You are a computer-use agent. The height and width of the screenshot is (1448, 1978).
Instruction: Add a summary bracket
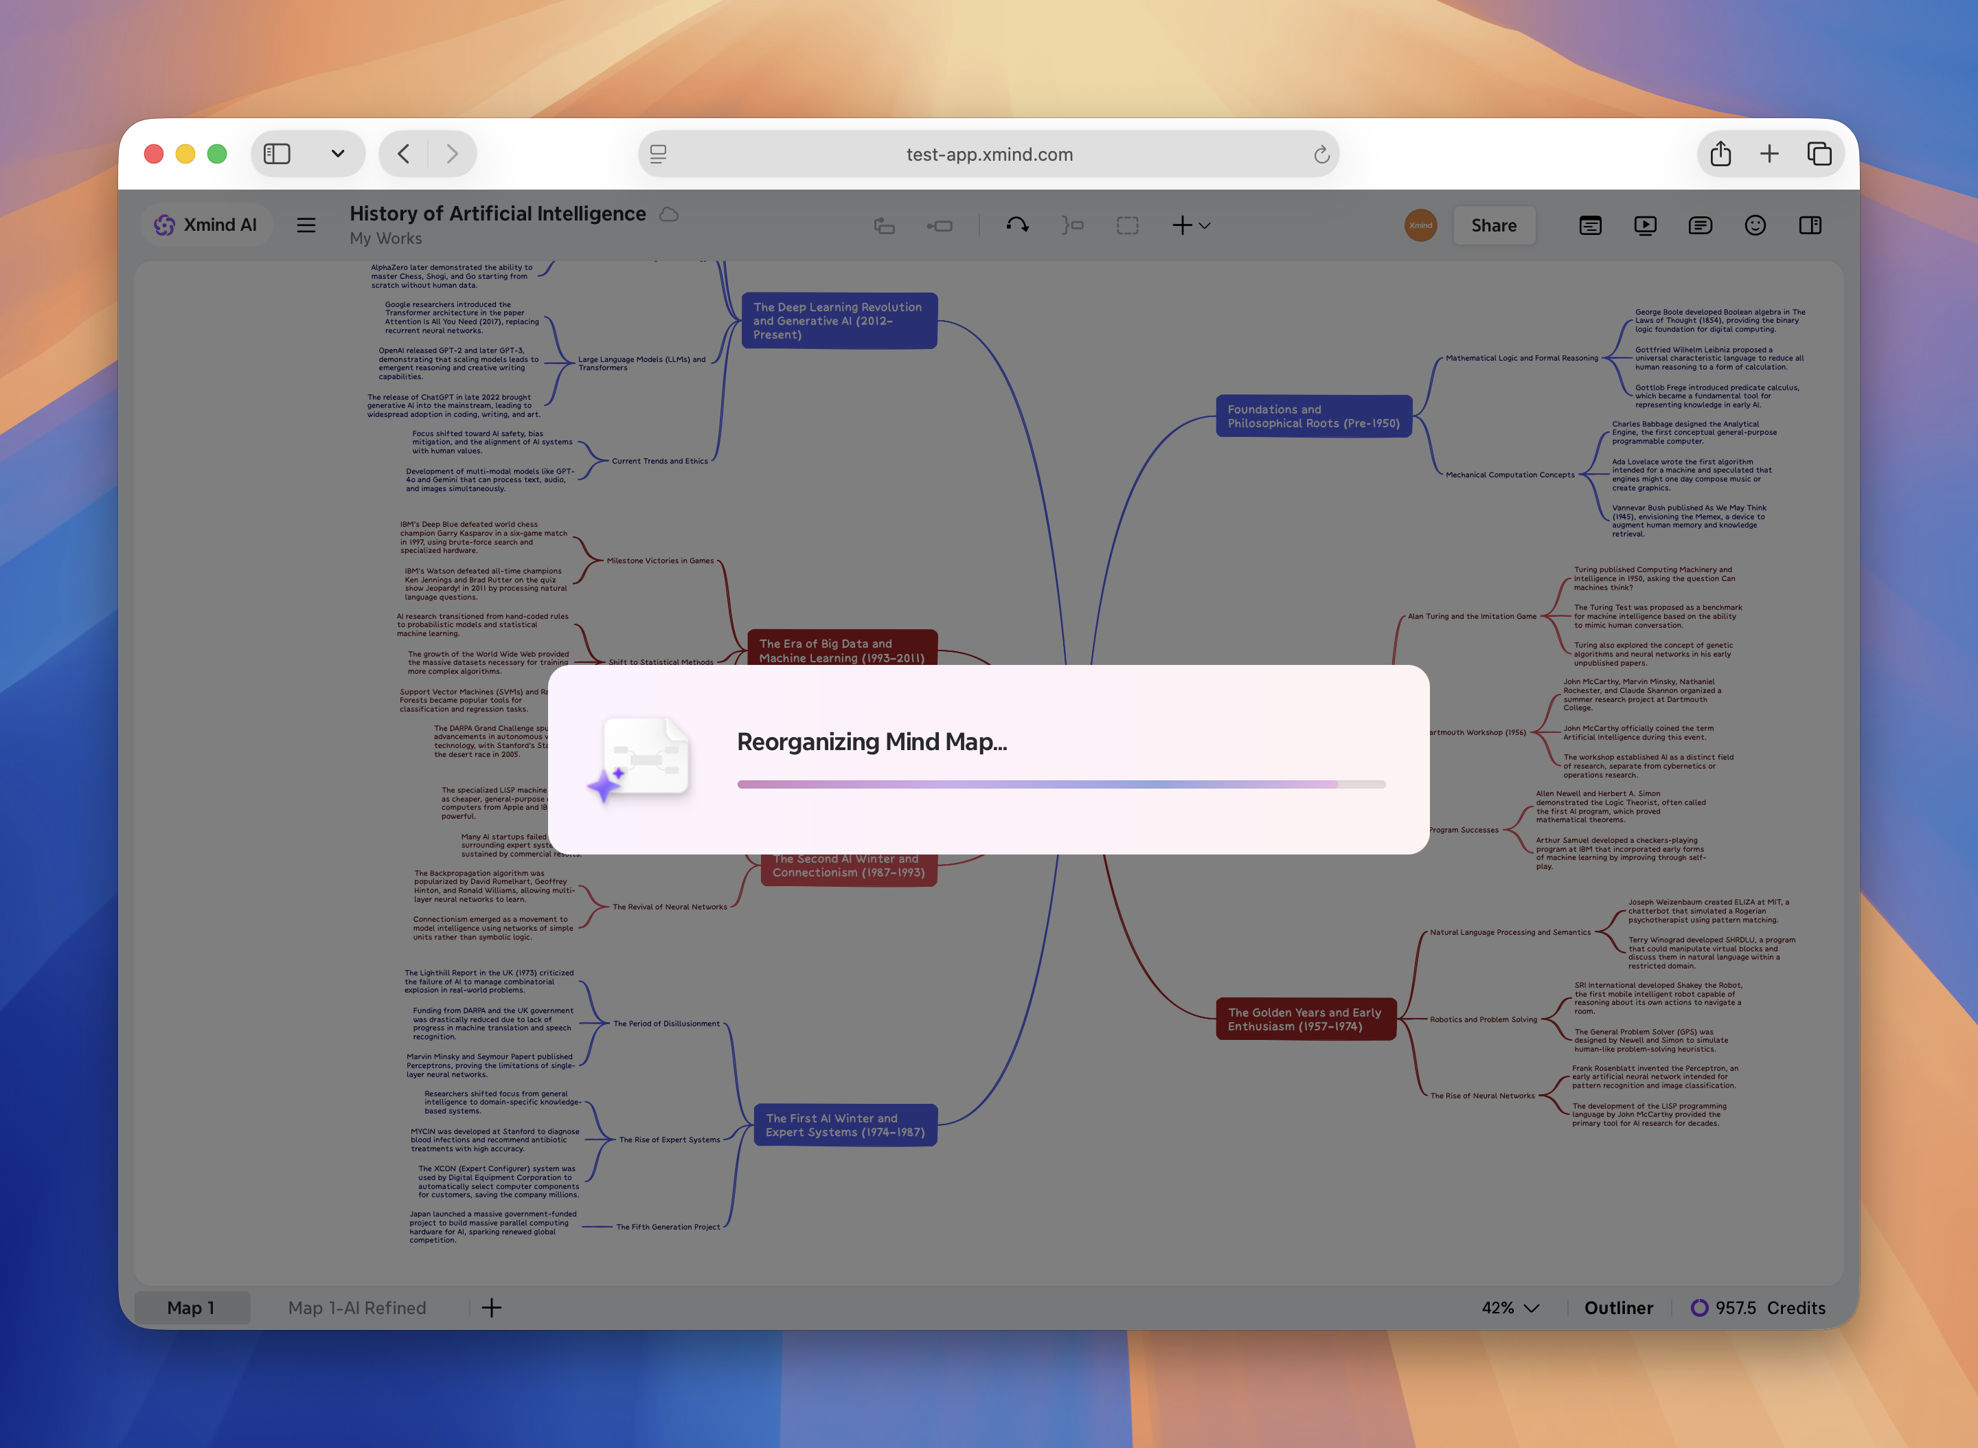click(1073, 225)
